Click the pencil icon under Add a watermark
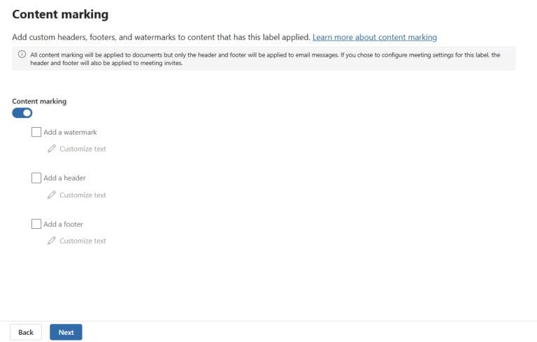This screenshot has width=537, height=342. pyautogui.click(x=51, y=149)
